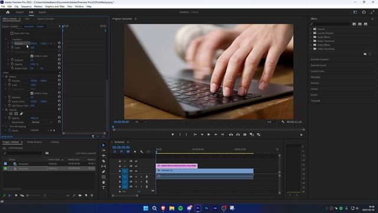Toggle V2 track output eye
378x213 pixels.
[136, 166]
